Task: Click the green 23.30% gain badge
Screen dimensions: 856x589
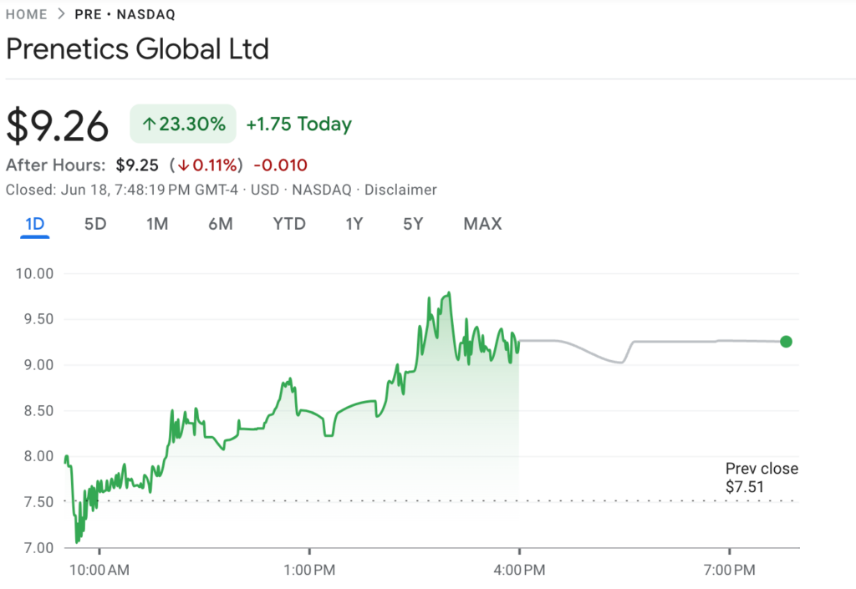Action: click(x=183, y=124)
